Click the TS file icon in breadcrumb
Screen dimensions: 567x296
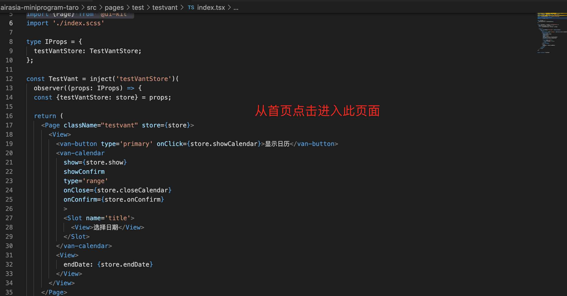191,7
